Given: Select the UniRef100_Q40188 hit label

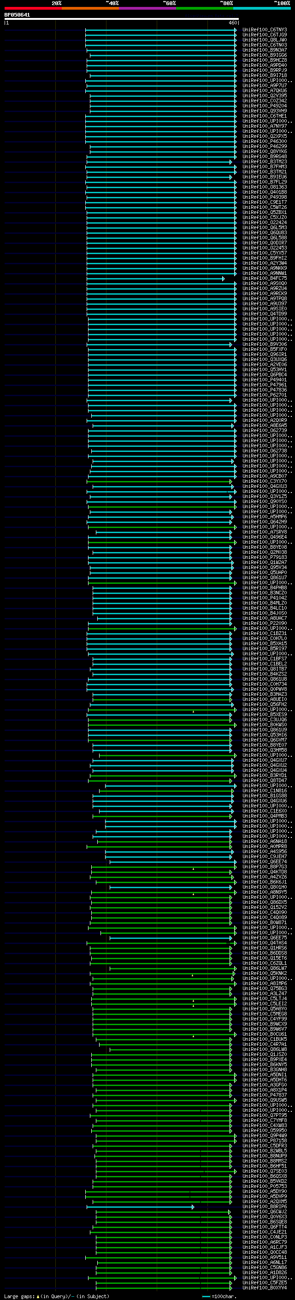Looking at the screenshot, I should click(x=265, y=192).
